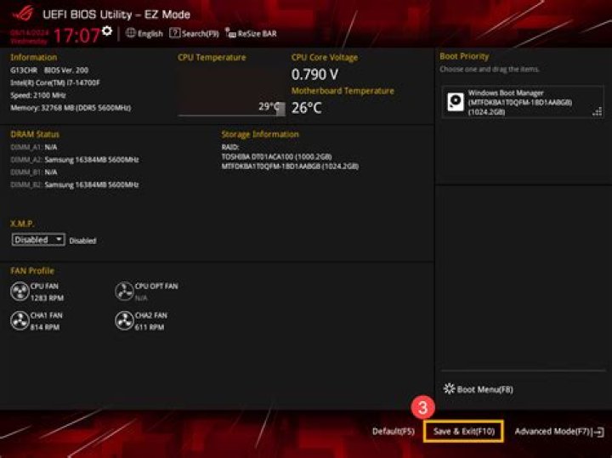
Task: Click the Speed: 2100 MHz text
Action: (x=38, y=95)
